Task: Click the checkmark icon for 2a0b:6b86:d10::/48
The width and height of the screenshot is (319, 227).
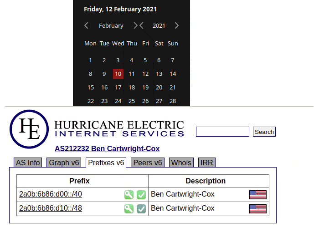Action: (x=141, y=209)
